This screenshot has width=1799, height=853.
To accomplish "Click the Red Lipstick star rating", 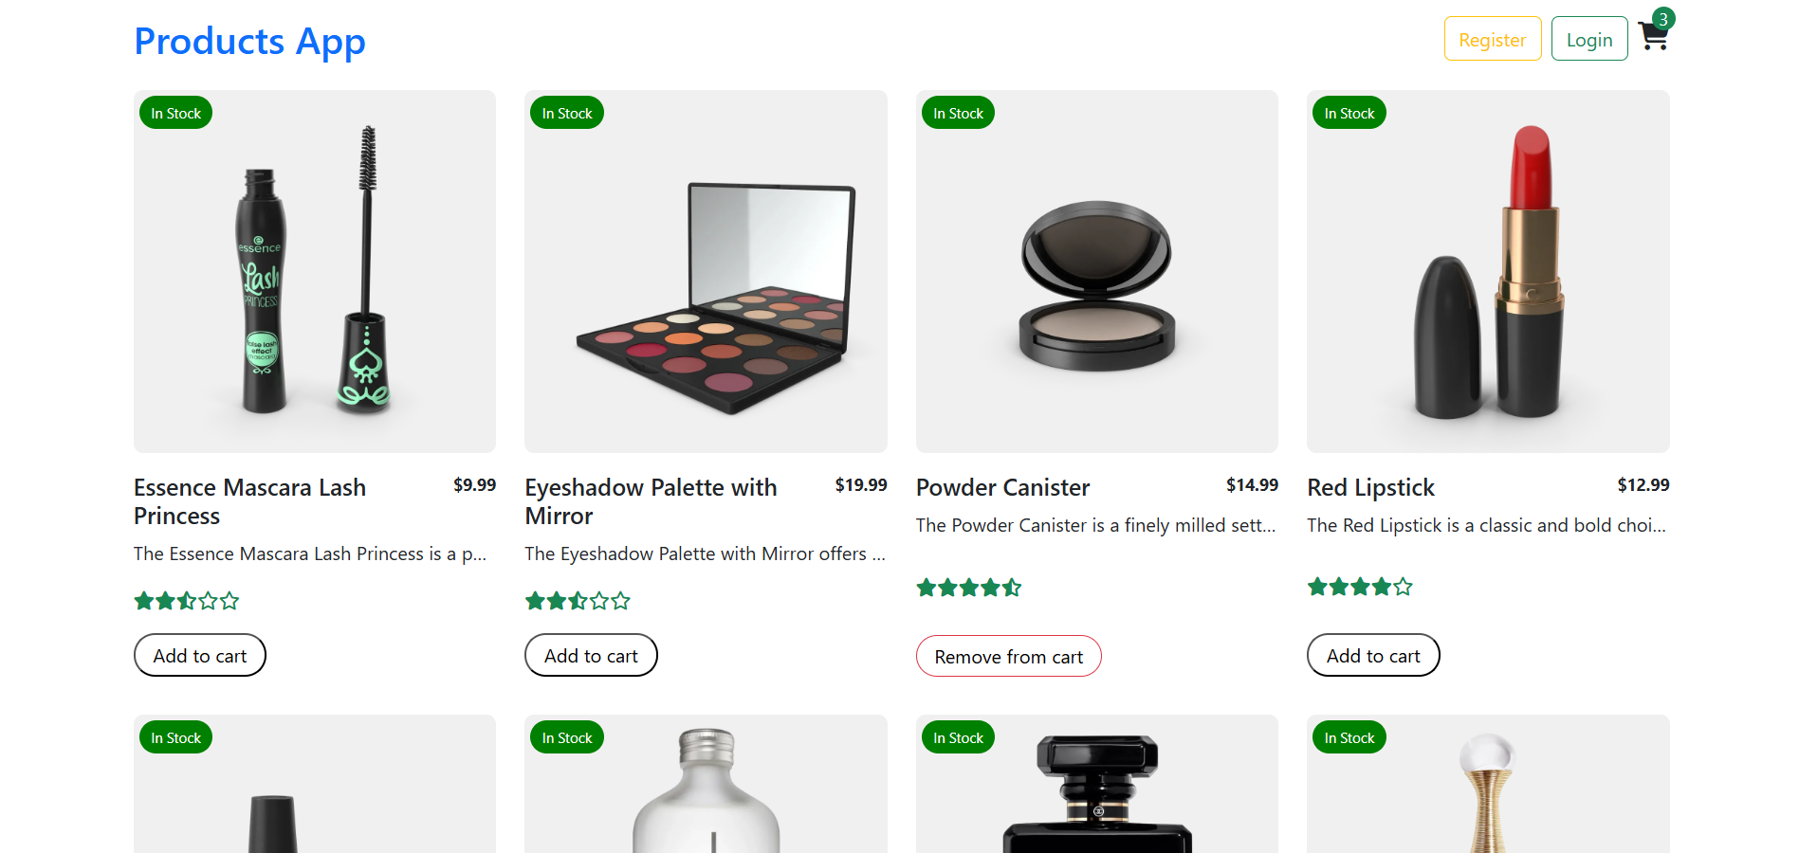I will point(1360,587).
